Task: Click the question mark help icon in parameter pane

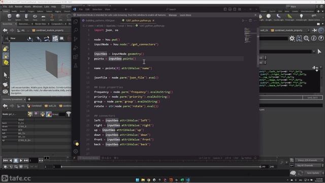Action: [321, 39]
